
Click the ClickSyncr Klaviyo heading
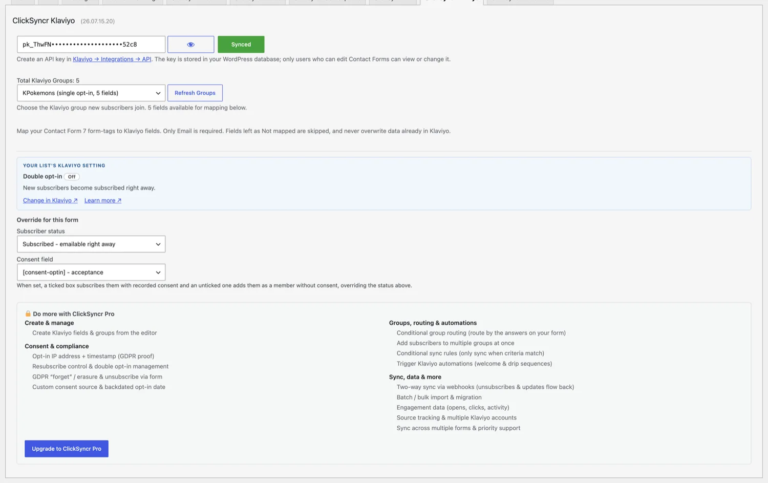pyautogui.click(x=44, y=21)
